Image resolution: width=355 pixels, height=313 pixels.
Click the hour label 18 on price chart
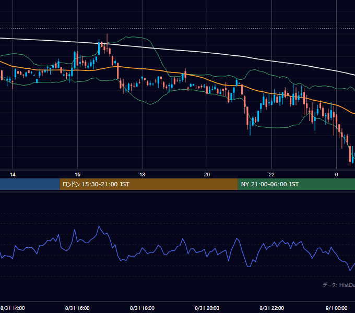pyautogui.click(x=142, y=175)
